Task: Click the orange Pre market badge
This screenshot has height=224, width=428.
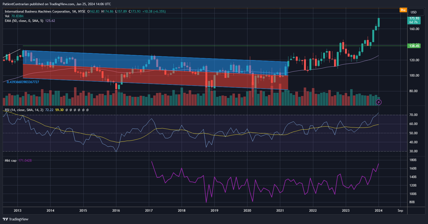Action: [x=403, y=10]
